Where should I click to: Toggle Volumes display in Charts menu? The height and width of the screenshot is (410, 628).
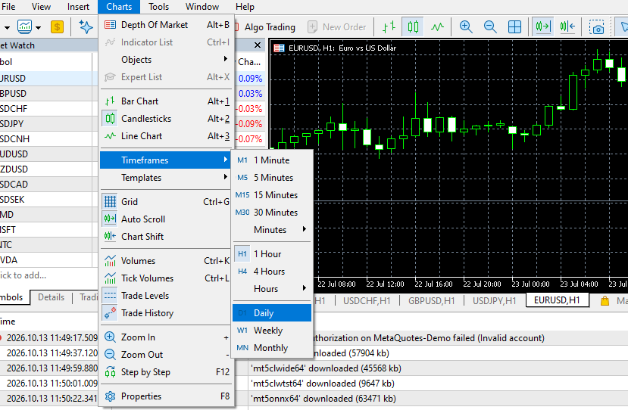[x=166, y=261]
